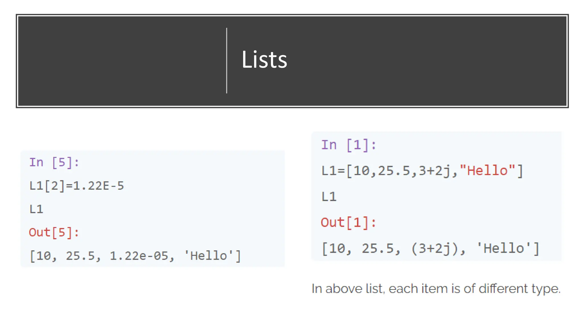Click the L1 list assignment code line
Image resolution: width=583 pixels, height=328 pixels.
point(422,171)
